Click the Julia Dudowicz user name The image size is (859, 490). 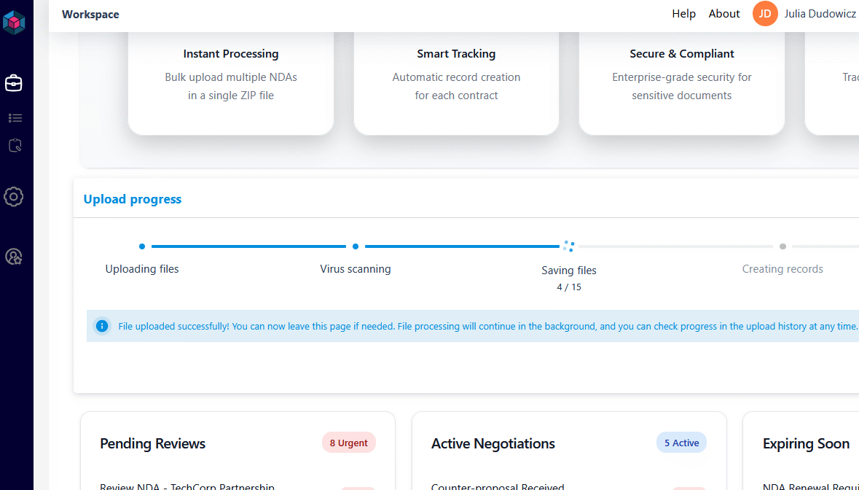(820, 14)
